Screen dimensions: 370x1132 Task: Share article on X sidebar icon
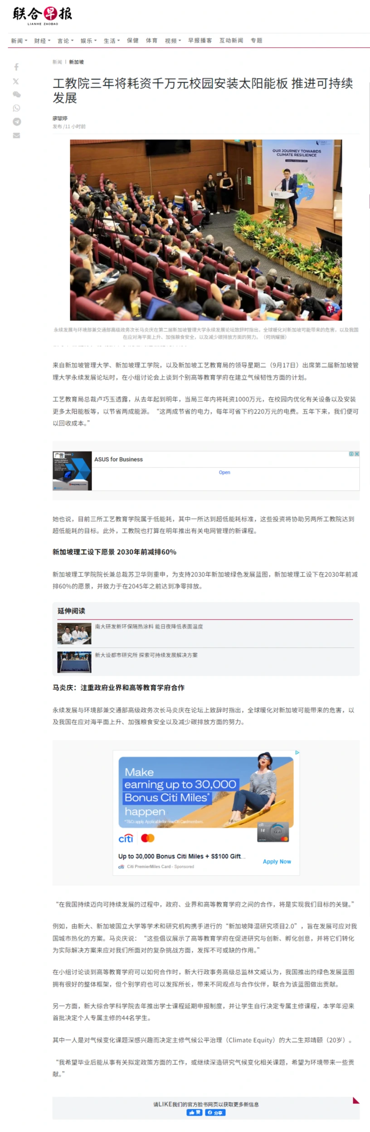click(16, 81)
